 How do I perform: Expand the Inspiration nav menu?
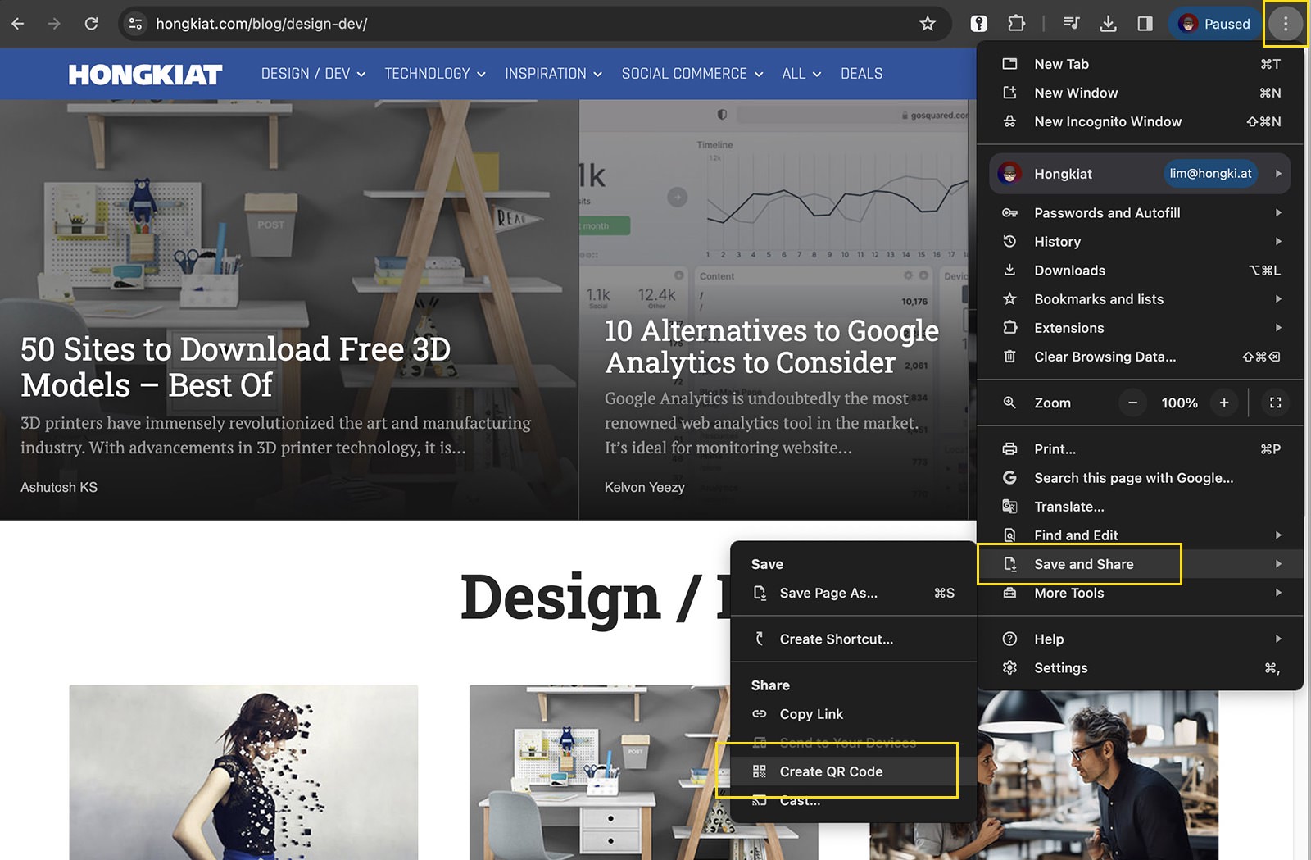553,74
